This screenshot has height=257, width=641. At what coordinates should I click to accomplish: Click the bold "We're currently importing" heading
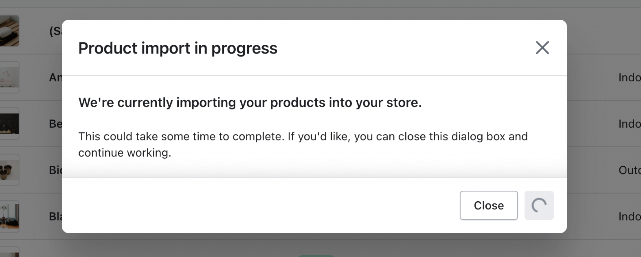tap(250, 103)
